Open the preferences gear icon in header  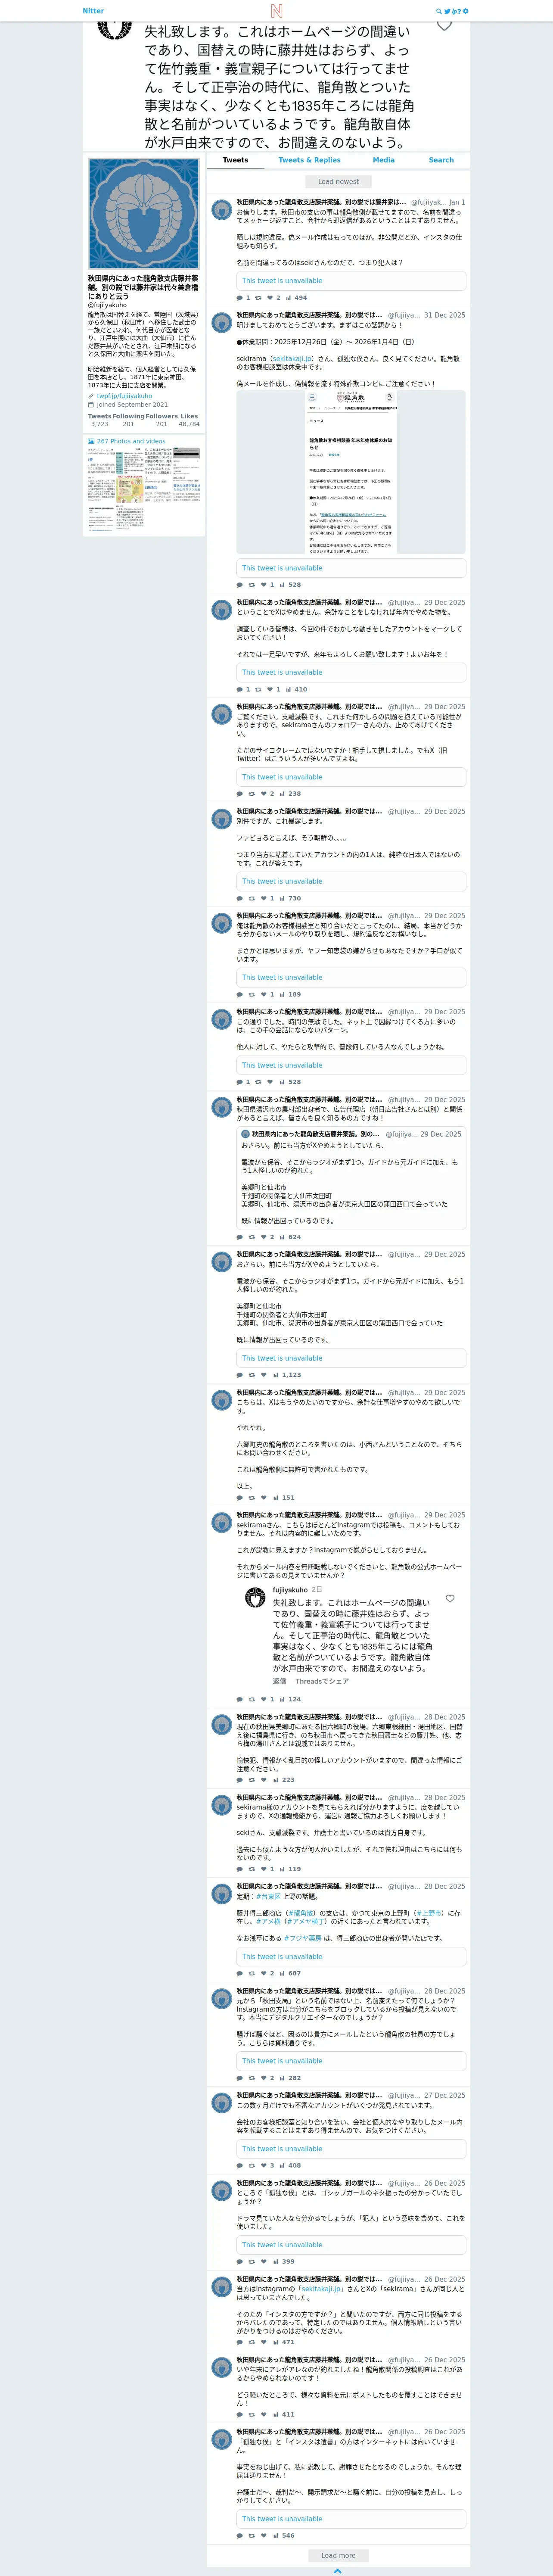(x=466, y=11)
